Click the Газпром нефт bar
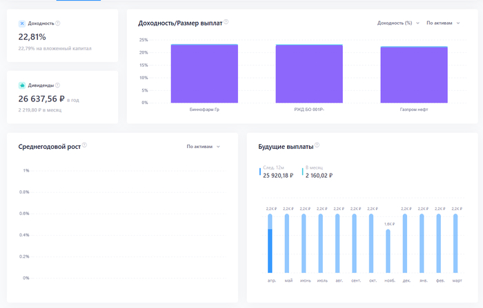This screenshot has width=483, height=308. click(x=414, y=76)
